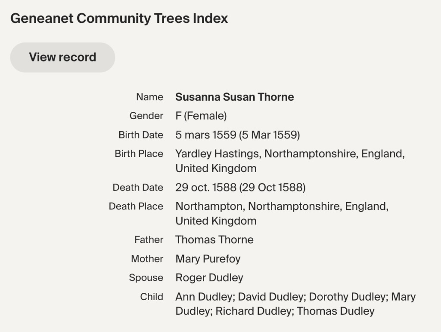The height and width of the screenshot is (332, 441).
Task: Click the Name field label
Action: point(149,97)
